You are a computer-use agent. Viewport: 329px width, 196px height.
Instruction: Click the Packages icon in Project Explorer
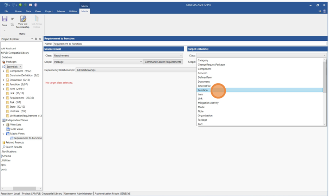[x=4, y=62]
